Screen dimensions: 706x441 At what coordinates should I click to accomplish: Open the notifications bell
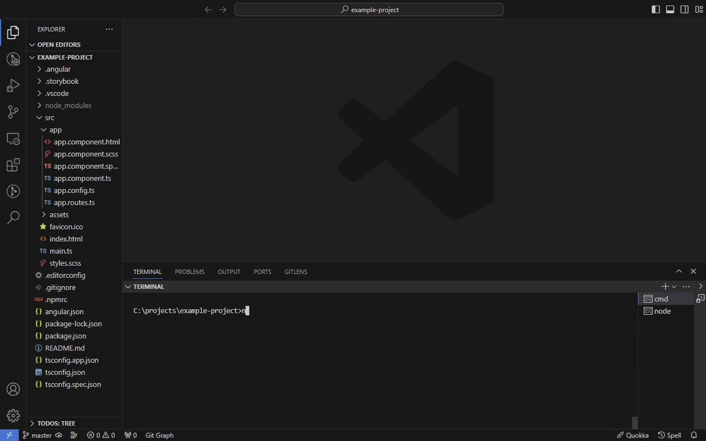coord(694,435)
